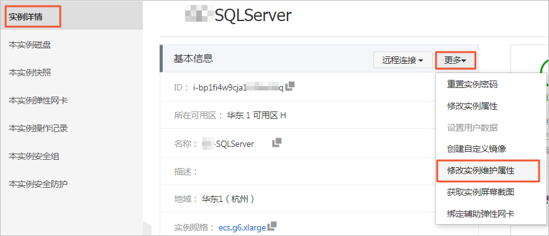Copy the instance type icon beside ecs.g6.xlarge
The height and width of the screenshot is (236, 549).
pos(272,226)
